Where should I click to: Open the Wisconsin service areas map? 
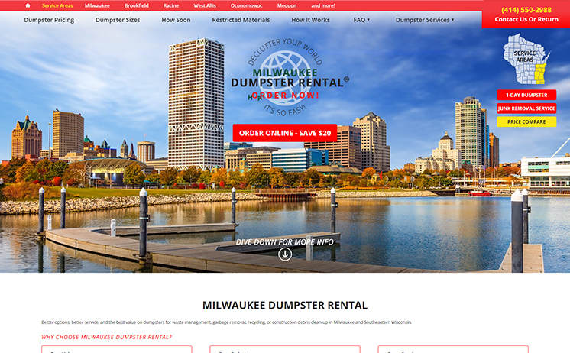(525, 61)
